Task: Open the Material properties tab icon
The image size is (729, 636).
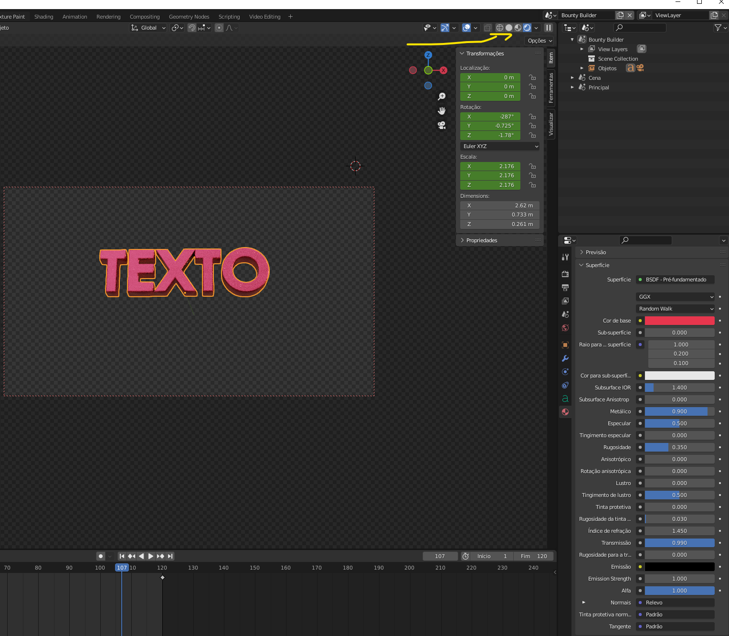Action: click(565, 412)
